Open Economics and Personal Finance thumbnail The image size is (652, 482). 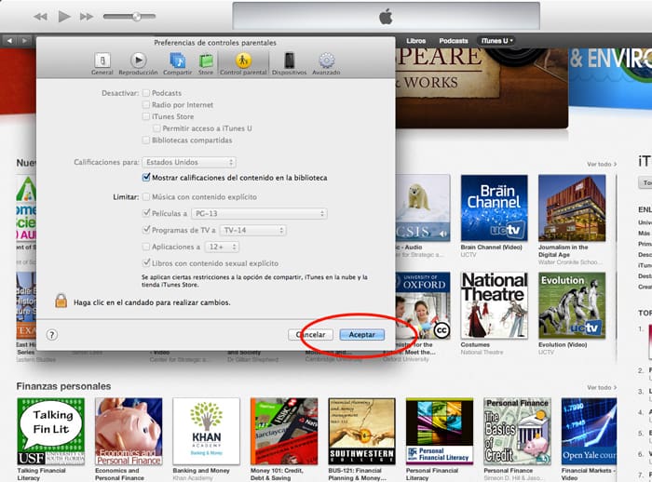[129, 432]
